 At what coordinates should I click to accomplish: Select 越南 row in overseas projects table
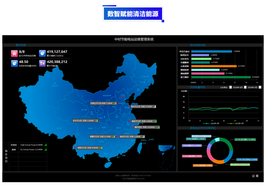coord(14,149)
